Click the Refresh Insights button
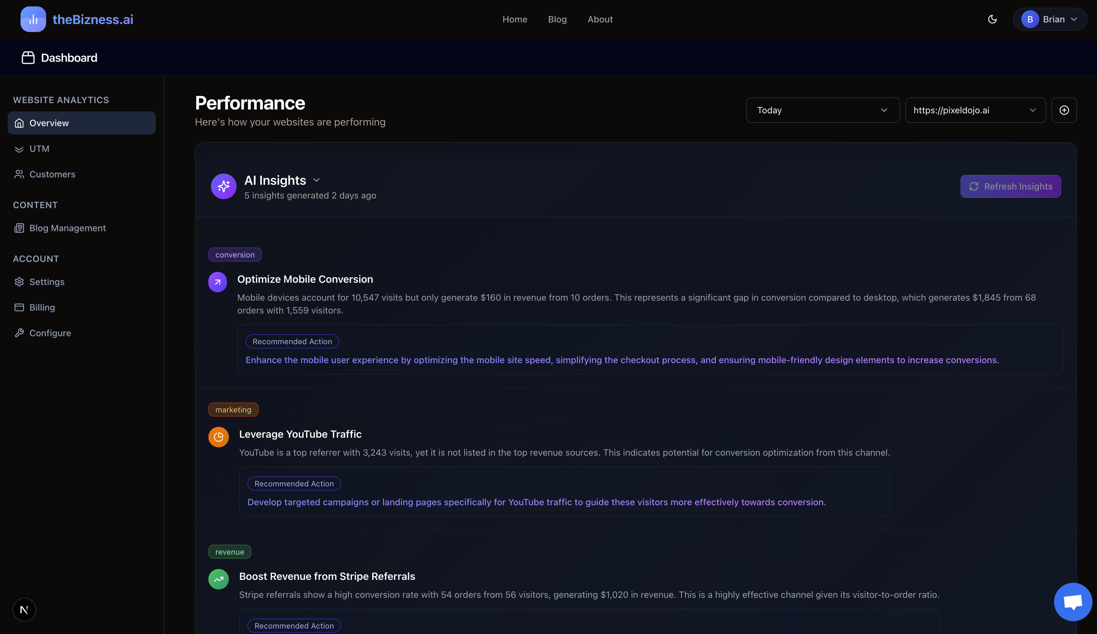Screen dimensions: 1097x634 1010,187
